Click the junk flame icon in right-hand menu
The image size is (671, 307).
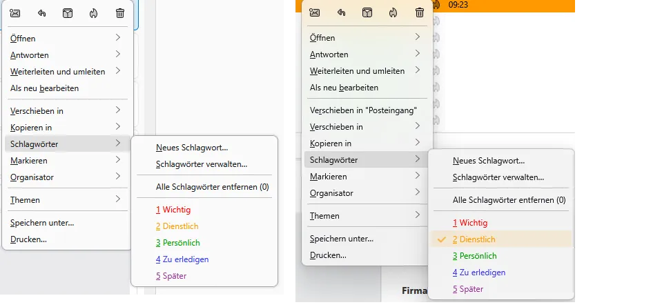click(x=393, y=12)
